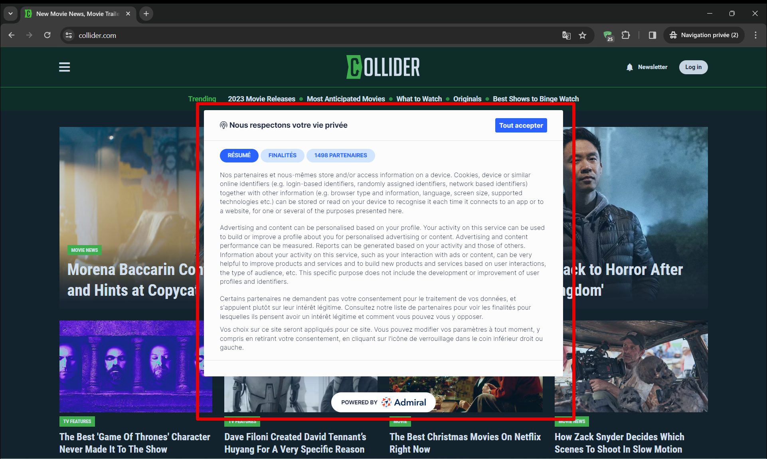Switch to the FINALITÉS tab in consent dialog
Image resolution: width=767 pixels, height=459 pixels.
tap(282, 155)
